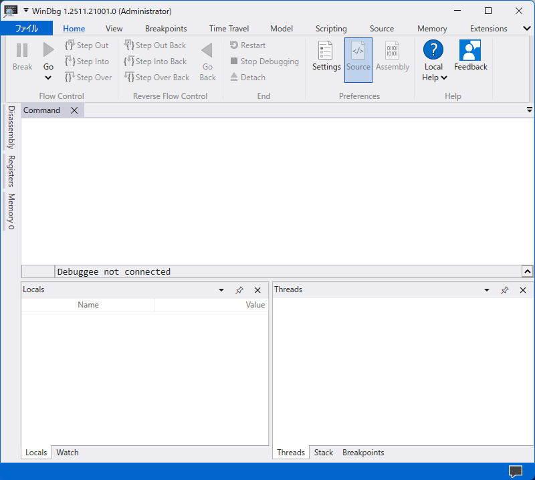Click Step Over Back
The height and width of the screenshot is (480, 535).
click(156, 78)
